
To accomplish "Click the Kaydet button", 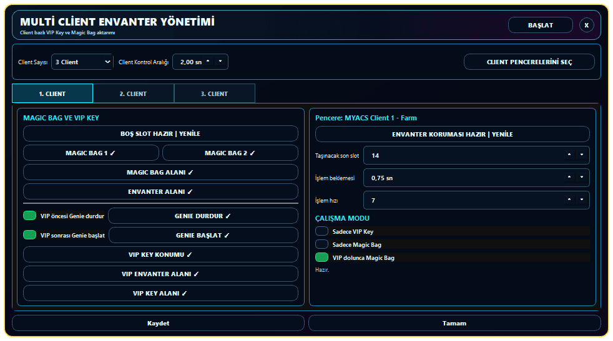I will 158,323.
